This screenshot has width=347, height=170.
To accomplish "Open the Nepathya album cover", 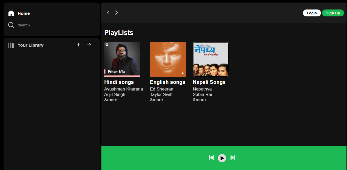I will (x=211, y=59).
